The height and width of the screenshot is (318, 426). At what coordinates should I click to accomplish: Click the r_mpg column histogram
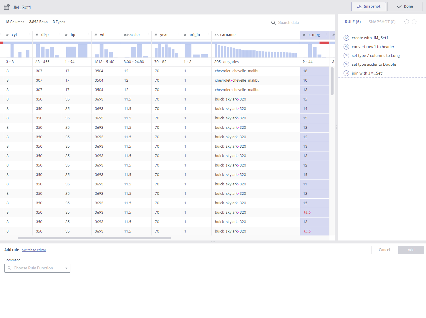314,51
